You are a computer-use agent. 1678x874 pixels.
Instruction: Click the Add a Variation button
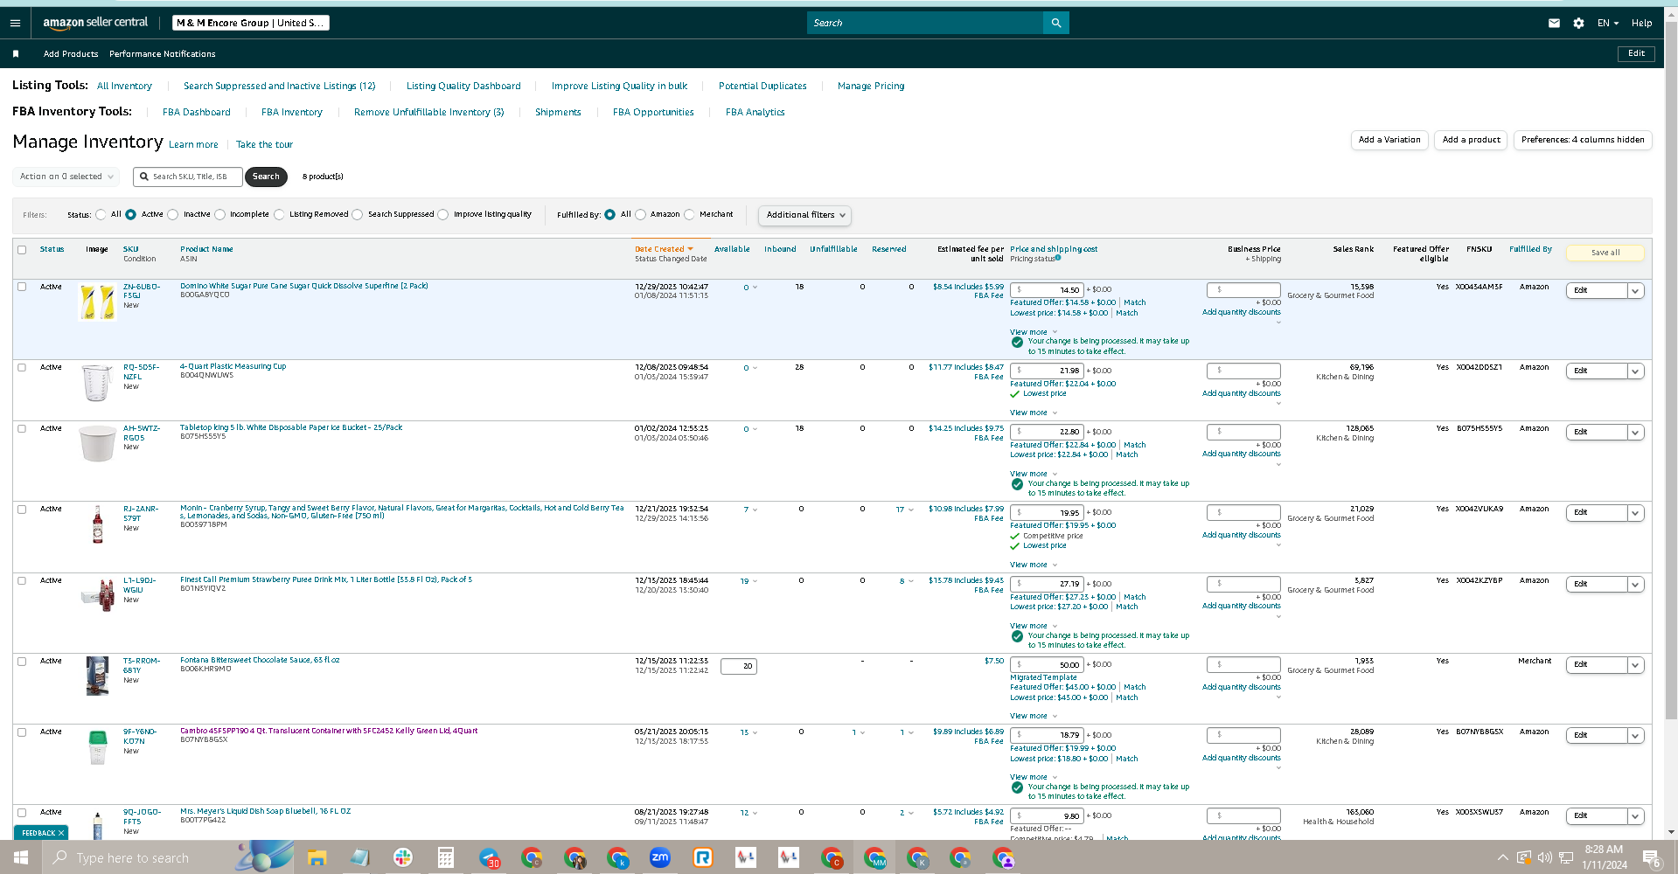click(x=1389, y=140)
